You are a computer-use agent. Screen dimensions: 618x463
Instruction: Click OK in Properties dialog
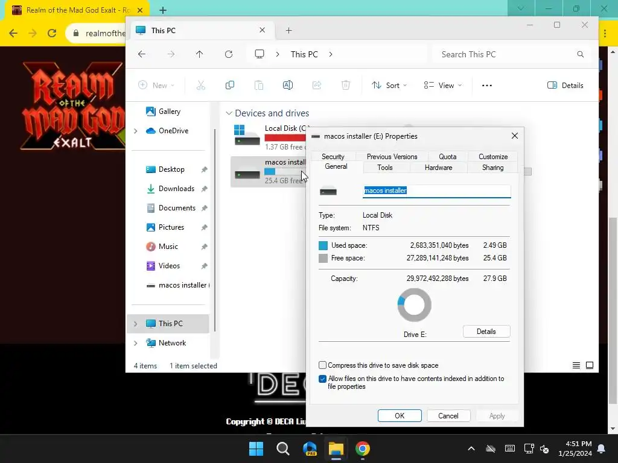[x=400, y=416]
